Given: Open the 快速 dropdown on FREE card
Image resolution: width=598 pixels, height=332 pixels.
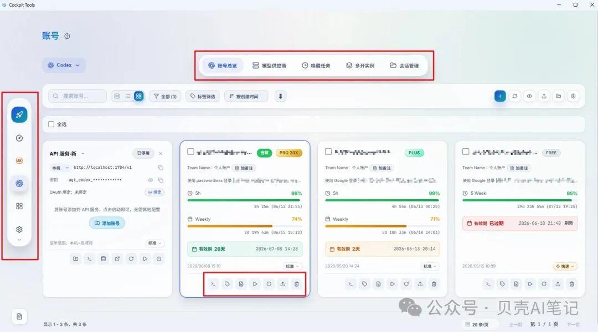Looking at the screenshot, I should [x=565, y=267].
